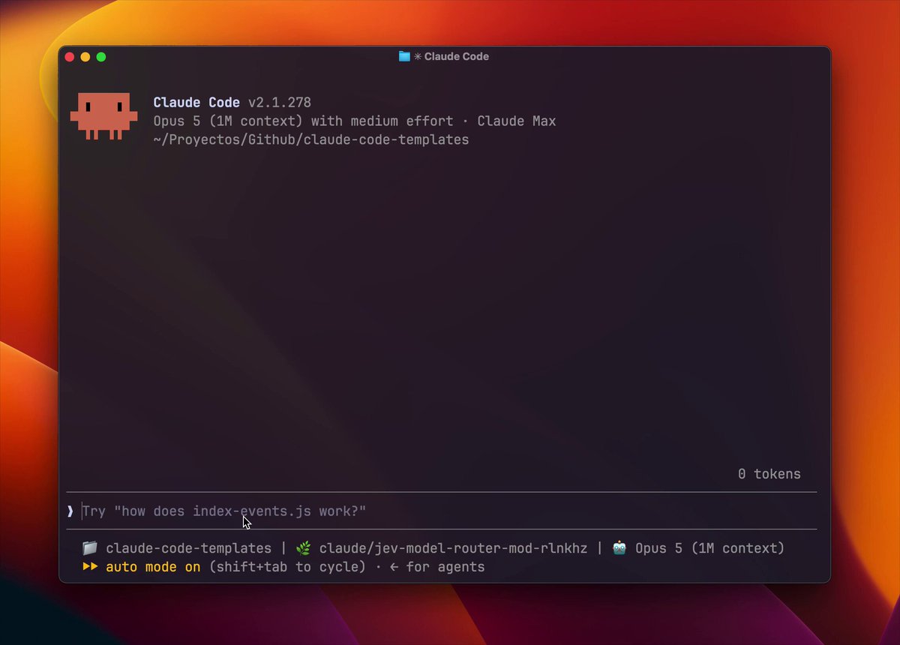900x645 pixels.
Task: Click the left arrow before "for agents"
Action: click(x=394, y=567)
